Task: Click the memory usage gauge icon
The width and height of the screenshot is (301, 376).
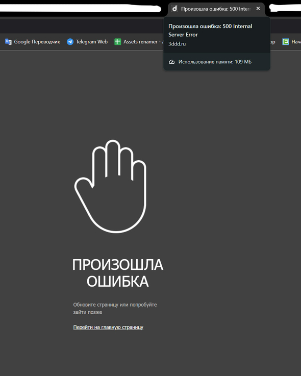Action: [x=172, y=62]
